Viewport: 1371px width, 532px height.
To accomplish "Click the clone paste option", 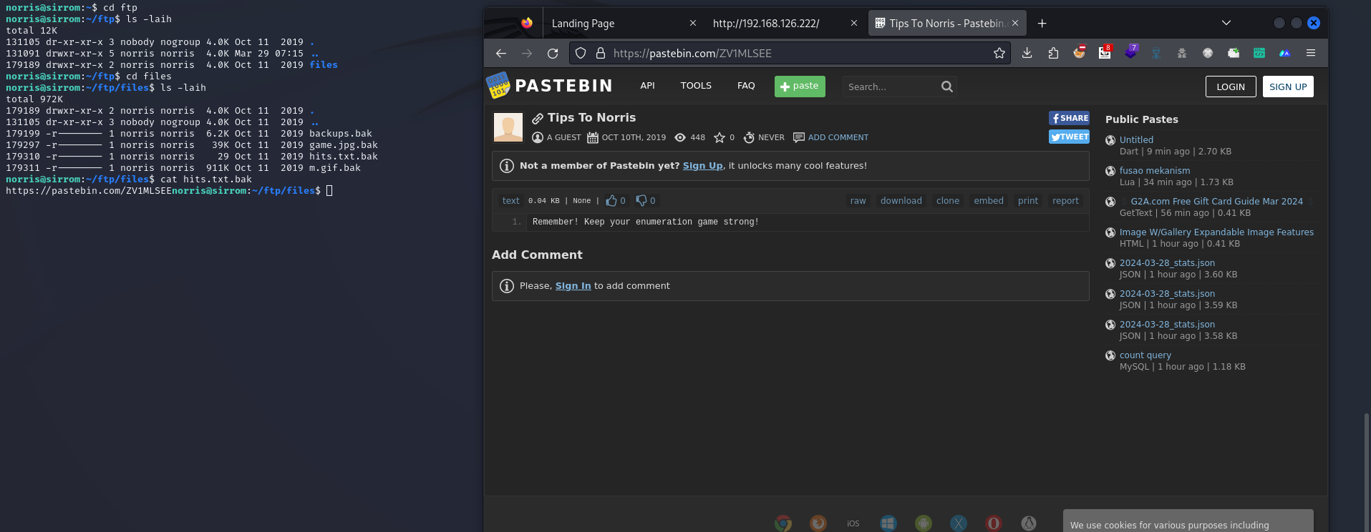I will coord(947,201).
